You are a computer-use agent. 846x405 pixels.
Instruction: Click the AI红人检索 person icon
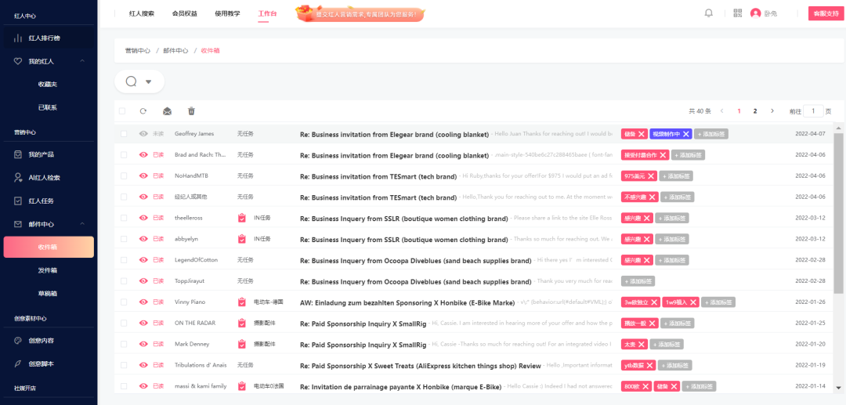pos(18,177)
